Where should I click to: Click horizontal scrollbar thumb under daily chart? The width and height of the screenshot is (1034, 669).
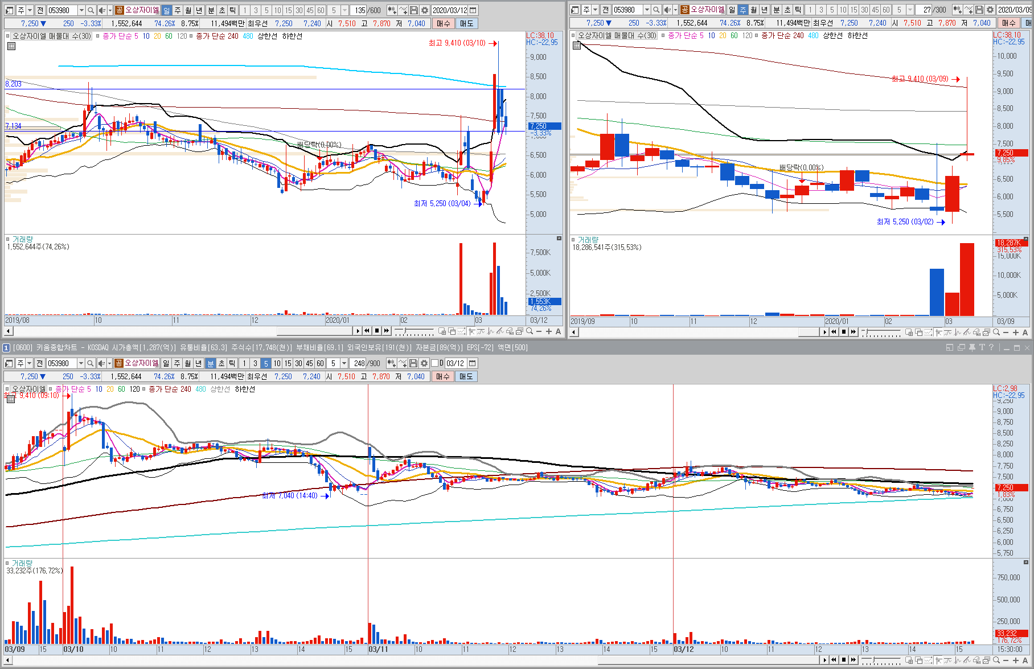(315, 331)
